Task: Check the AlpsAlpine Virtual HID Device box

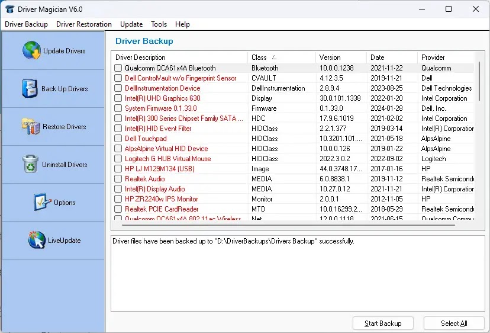Action: click(118, 148)
